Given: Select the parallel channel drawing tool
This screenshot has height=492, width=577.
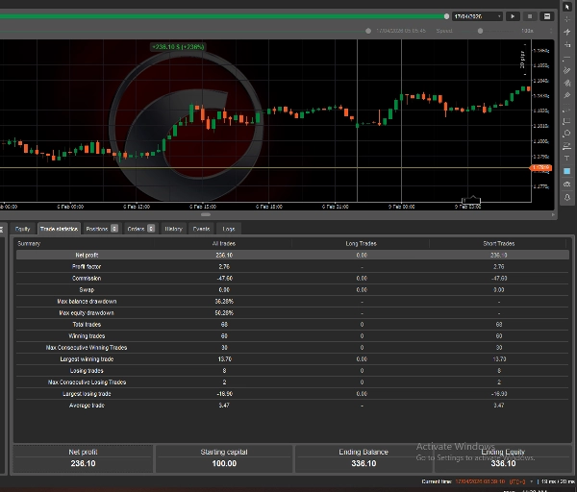Looking at the screenshot, I should [567, 70].
